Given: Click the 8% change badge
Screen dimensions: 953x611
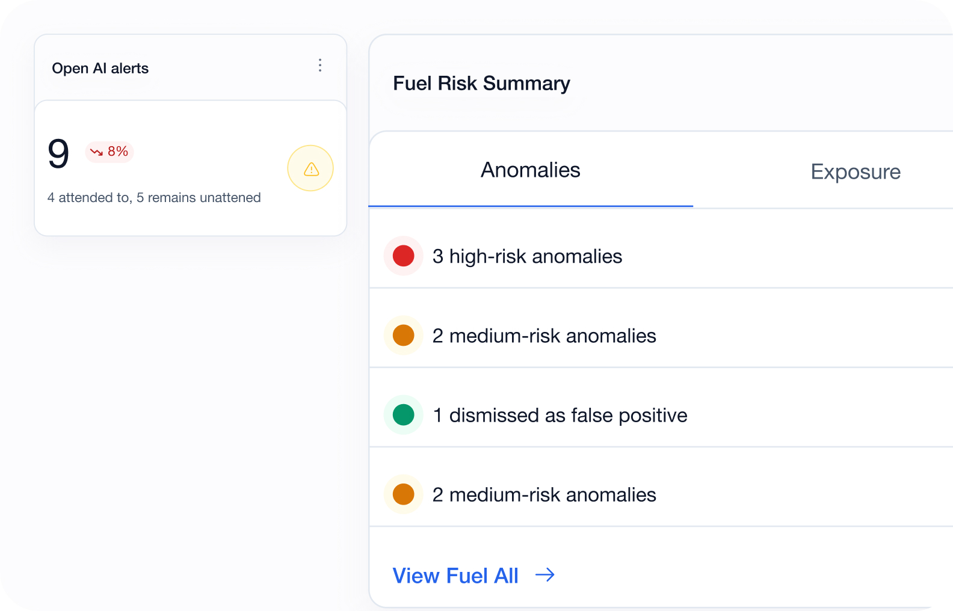Looking at the screenshot, I should click(109, 152).
